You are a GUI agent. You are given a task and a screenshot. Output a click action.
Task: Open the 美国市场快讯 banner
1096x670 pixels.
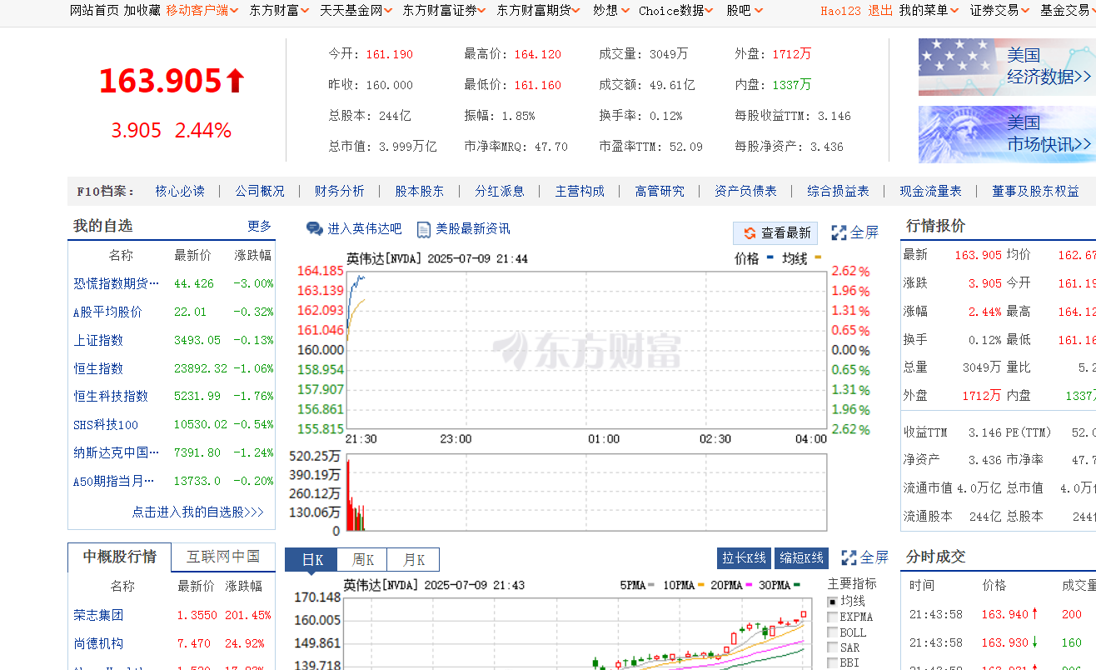tap(1007, 134)
